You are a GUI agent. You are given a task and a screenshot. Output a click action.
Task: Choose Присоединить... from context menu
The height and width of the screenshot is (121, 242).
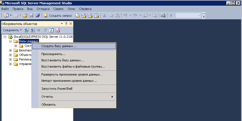click(x=74, y=54)
